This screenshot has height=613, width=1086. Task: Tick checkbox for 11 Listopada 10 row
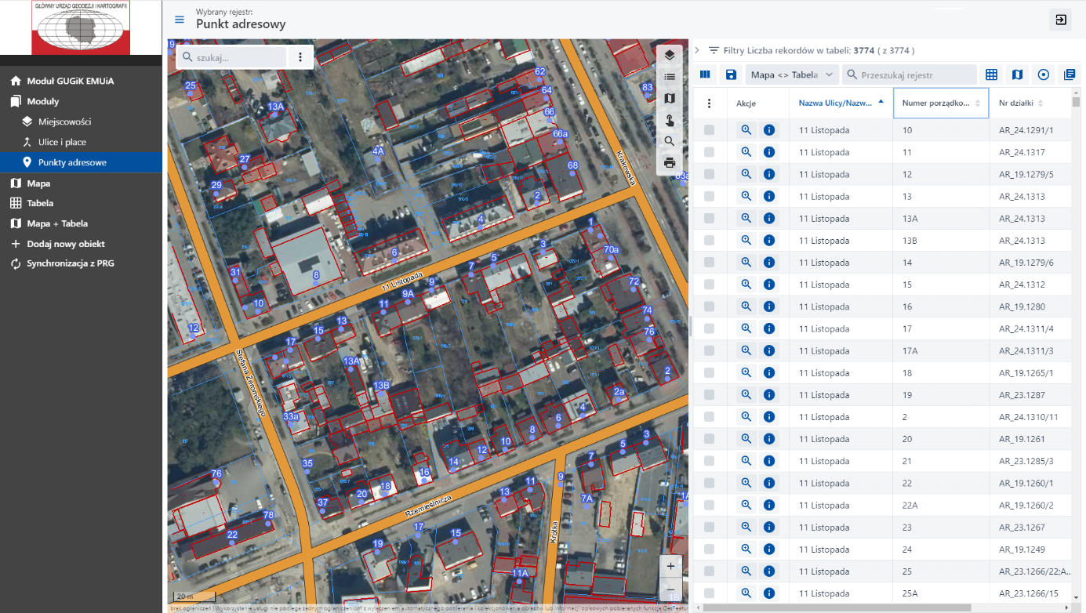709,130
